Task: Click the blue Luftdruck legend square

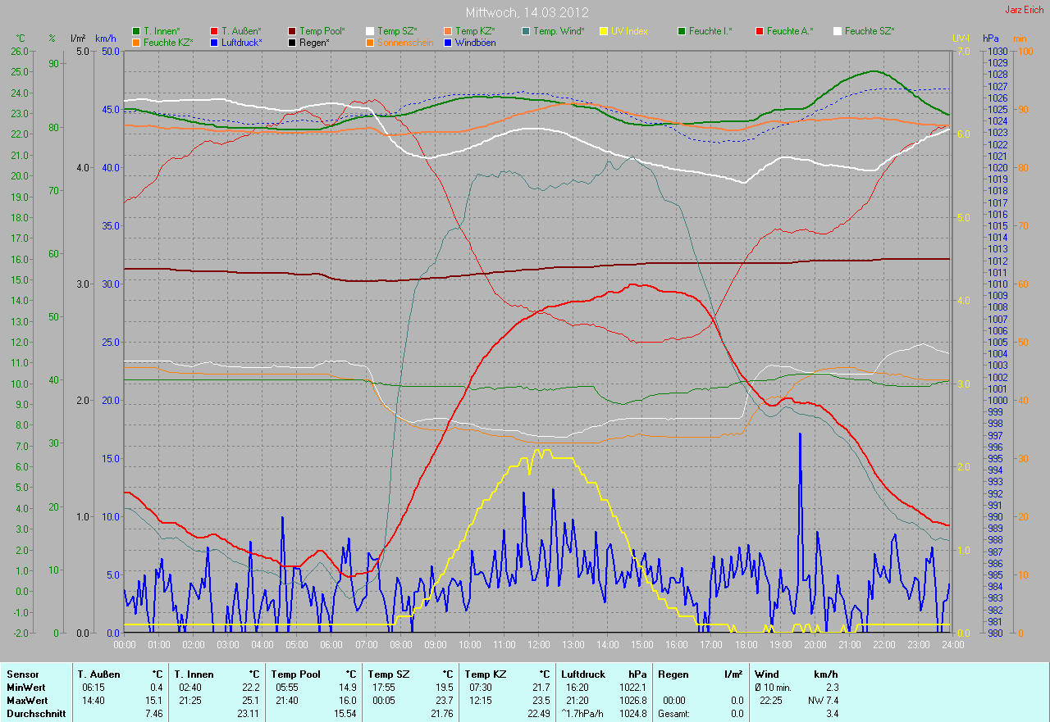Action: 214,42
